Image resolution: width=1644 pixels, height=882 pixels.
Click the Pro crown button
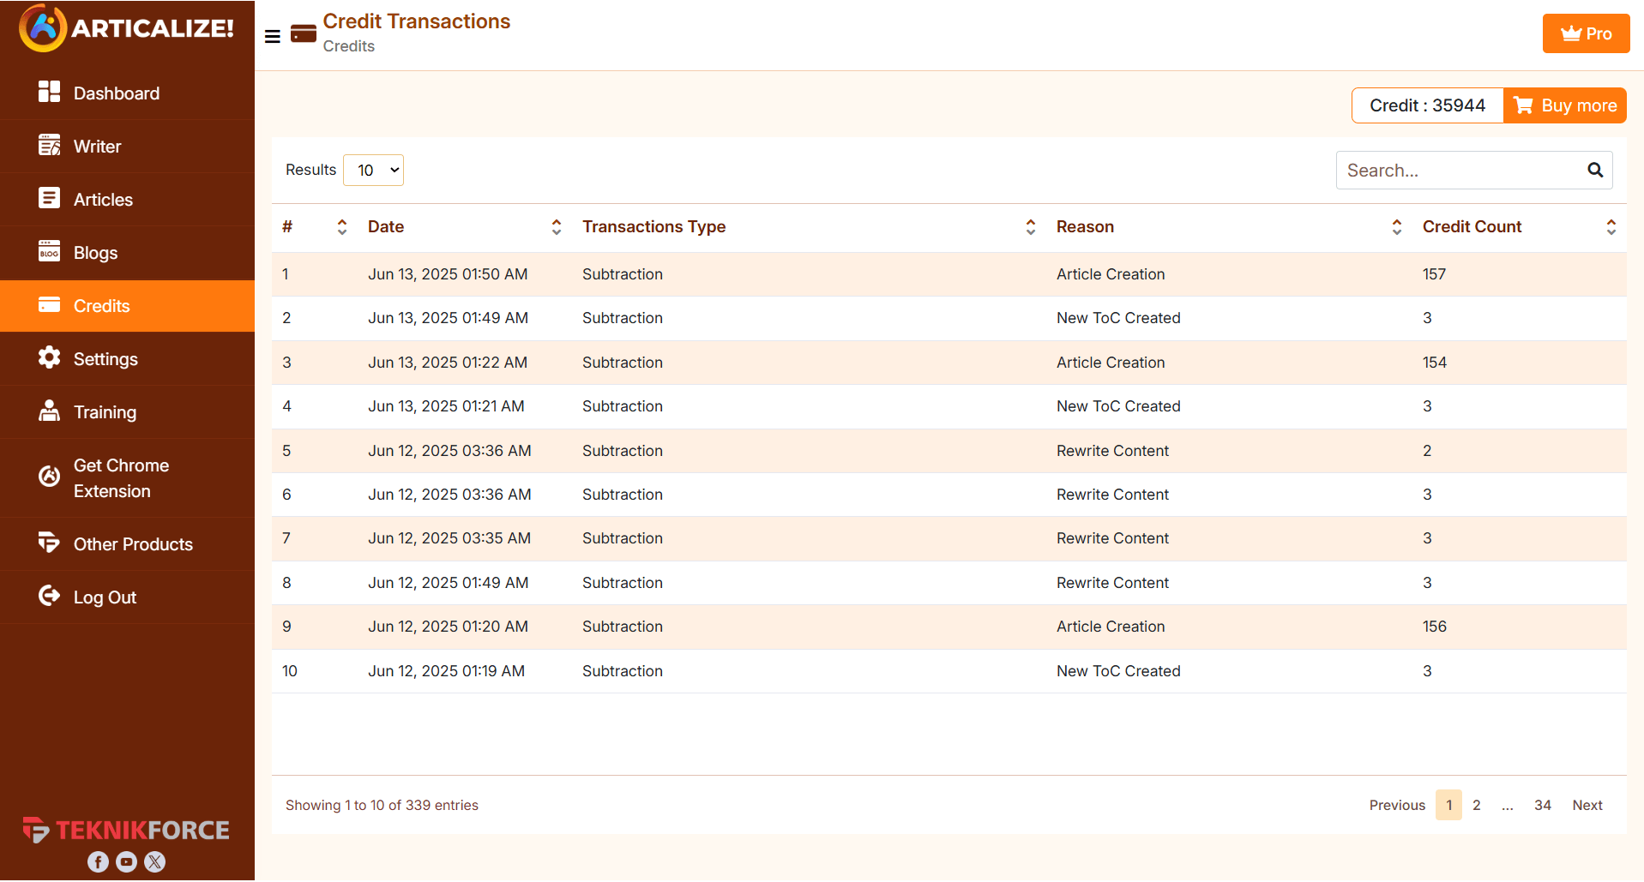[1585, 33]
